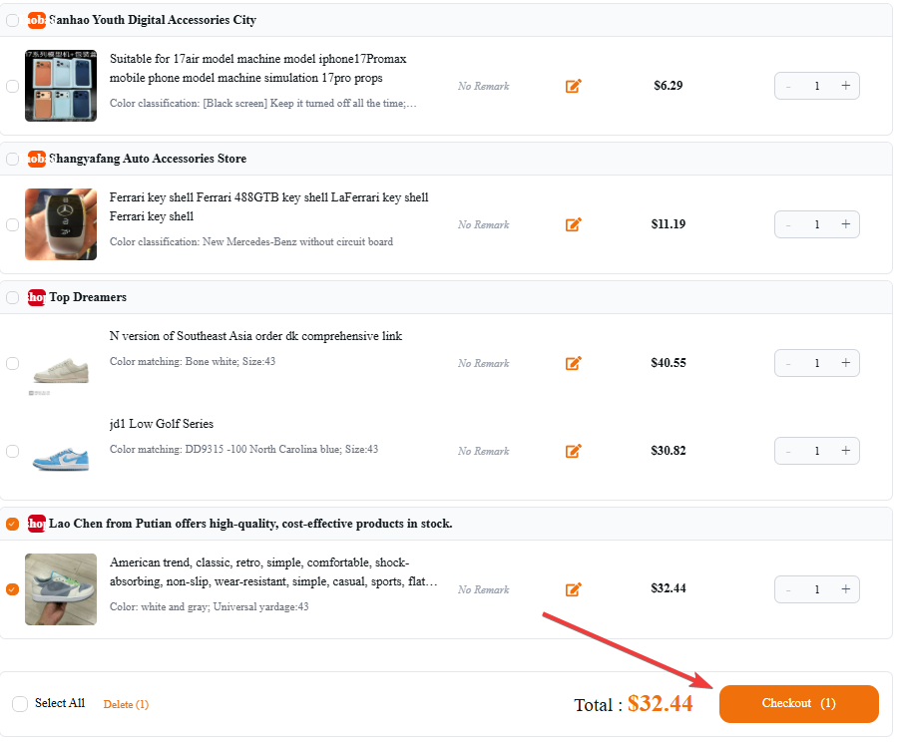
Task: Decrease quantity of $40.55 sneaker item
Action: (x=788, y=363)
